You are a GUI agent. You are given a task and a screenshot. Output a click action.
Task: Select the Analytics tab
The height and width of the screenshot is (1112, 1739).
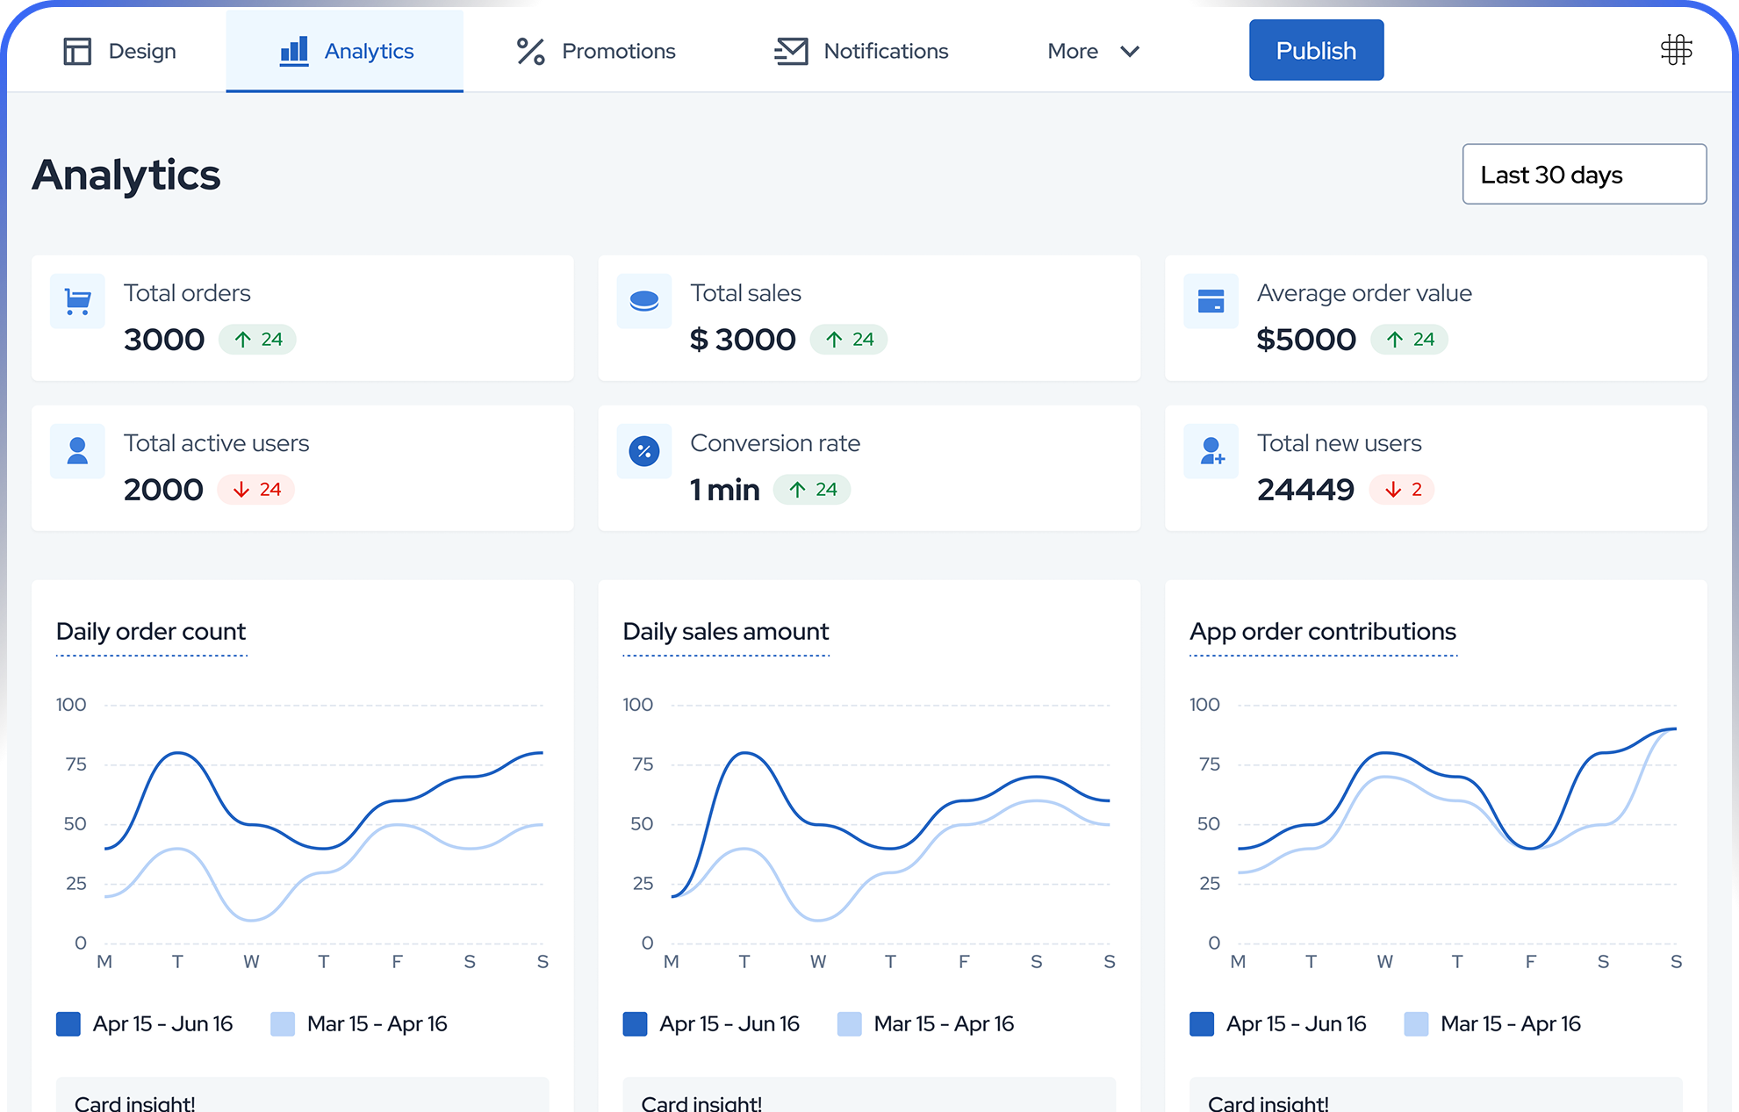[345, 51]
